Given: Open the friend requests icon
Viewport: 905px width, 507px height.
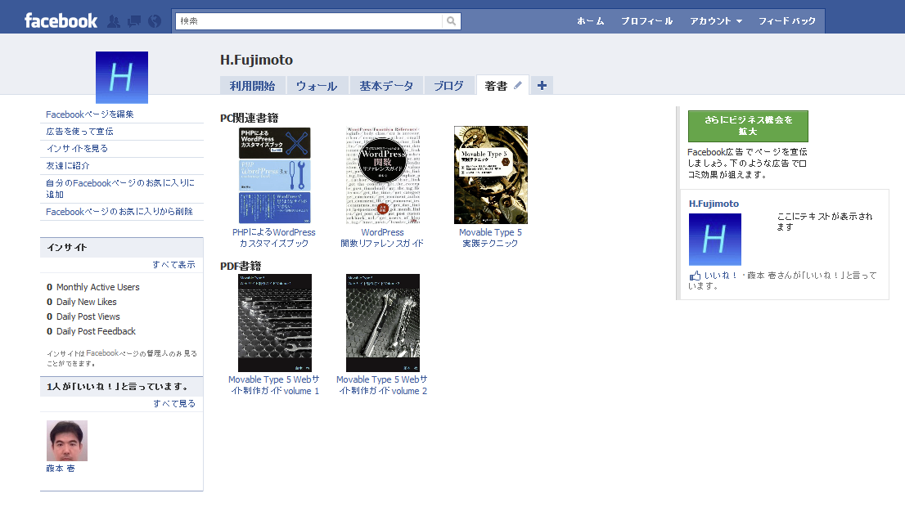Looking at the screenshot, I should pyautogui.click(x=115, y=21).
